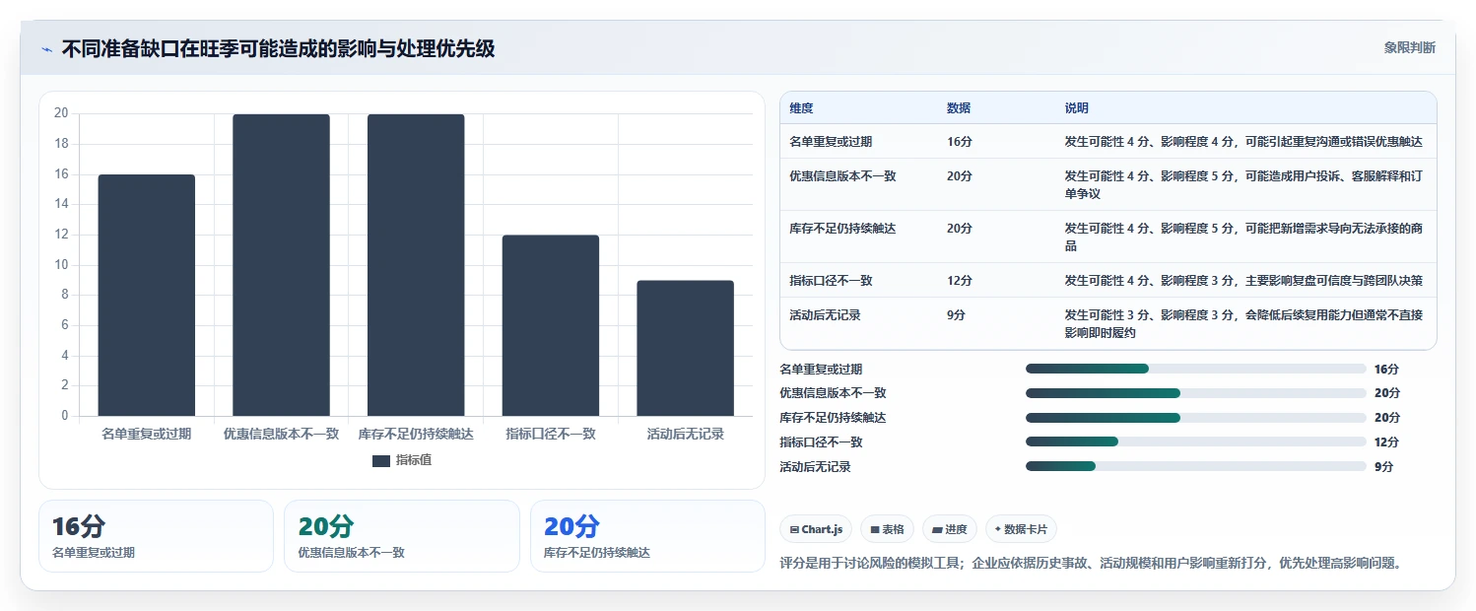The width and height of the screenshot is (1476, 611).
Task: Click the 名单重复或过期 progress row label
Action: (821, 369)
